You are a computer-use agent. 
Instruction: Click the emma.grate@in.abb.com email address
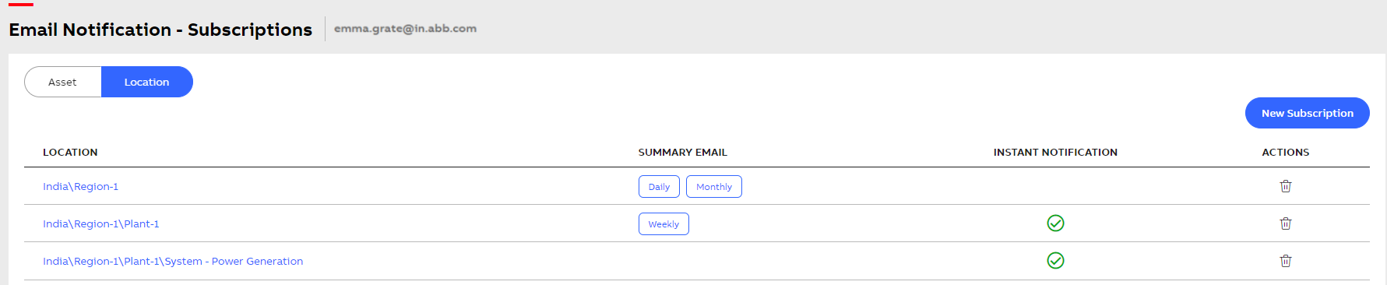pos(405,29)
